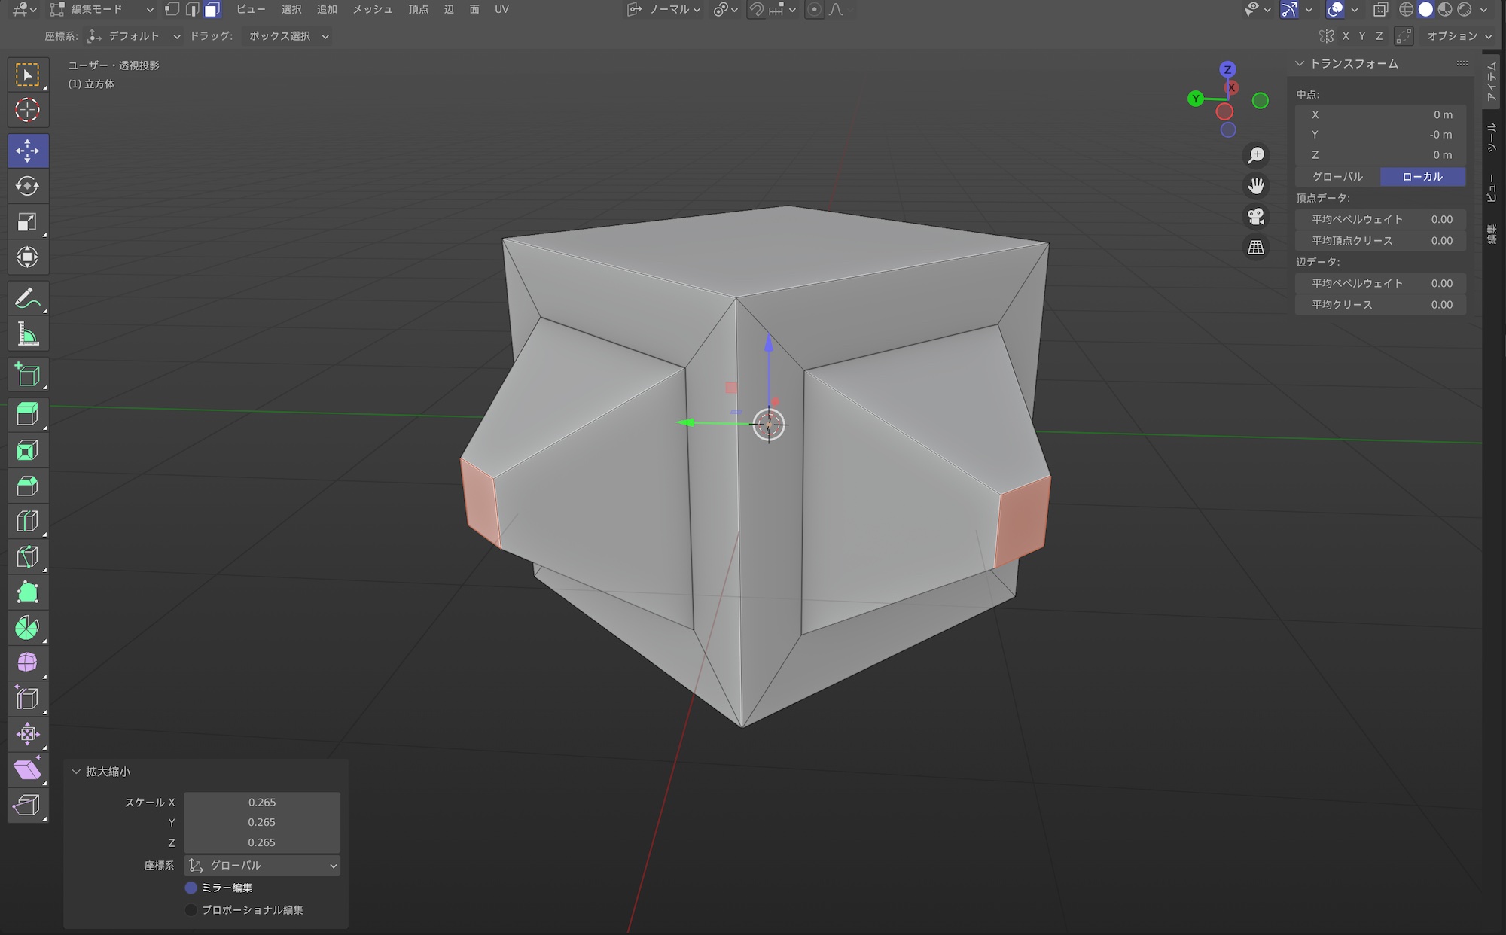Select the Rotate tool in toolbar

point(27,186)
